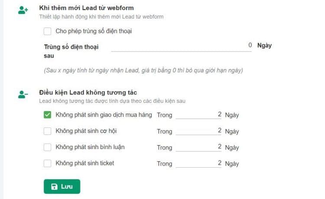Click the remove-lead person icon
The width and height of the screenshot is (325, 199).
tap(23, 95)
